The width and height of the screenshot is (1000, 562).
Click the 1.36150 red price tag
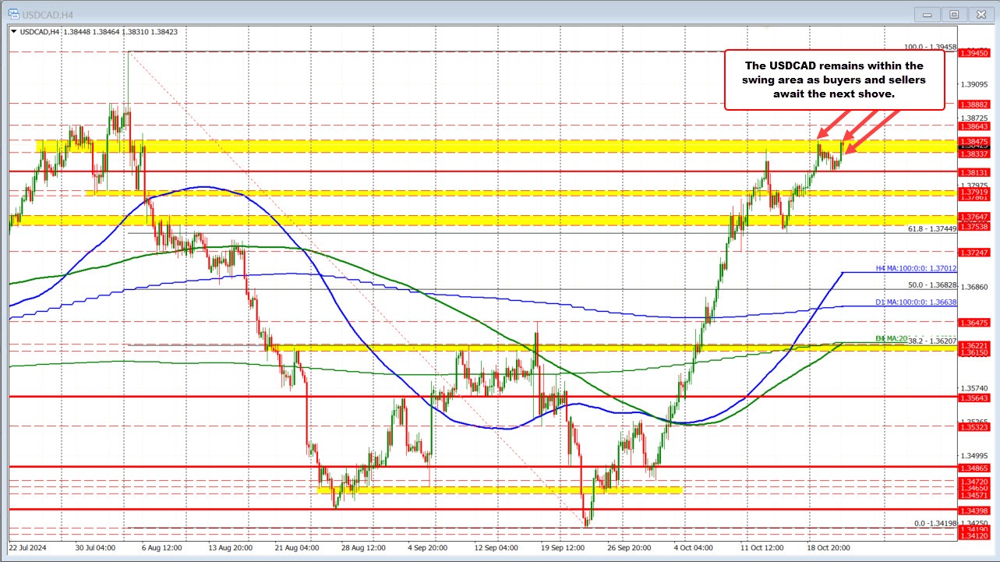pos(974,352)
